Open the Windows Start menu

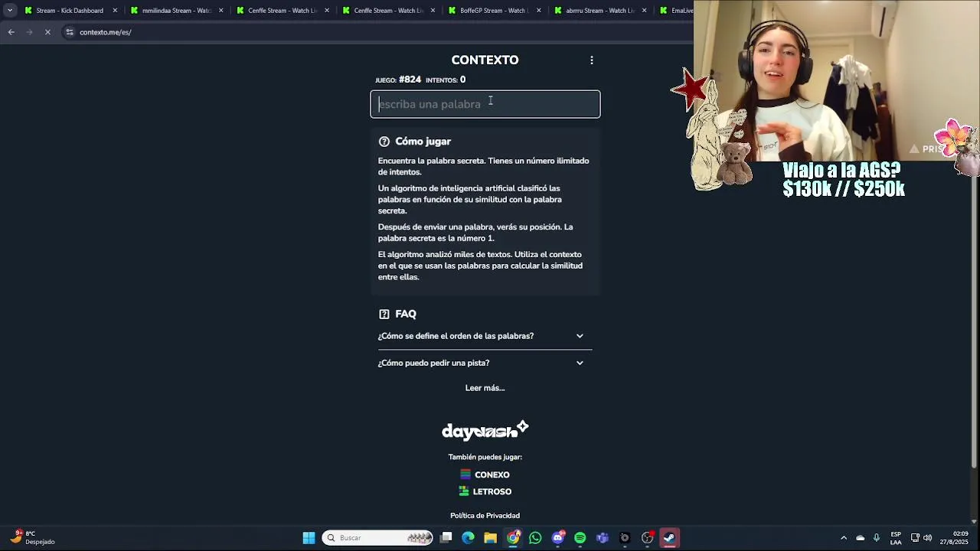pos(309,538)
